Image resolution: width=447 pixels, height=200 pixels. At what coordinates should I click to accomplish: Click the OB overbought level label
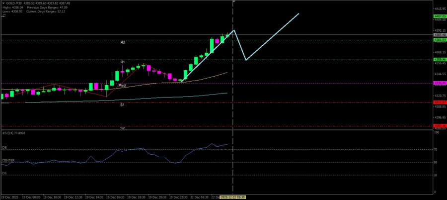[x=4, y=148]
